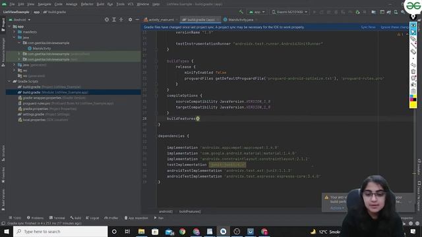Click Gradle sync finished status message
The height and width of the screenshot is (237, 422).
click(44, 223)
